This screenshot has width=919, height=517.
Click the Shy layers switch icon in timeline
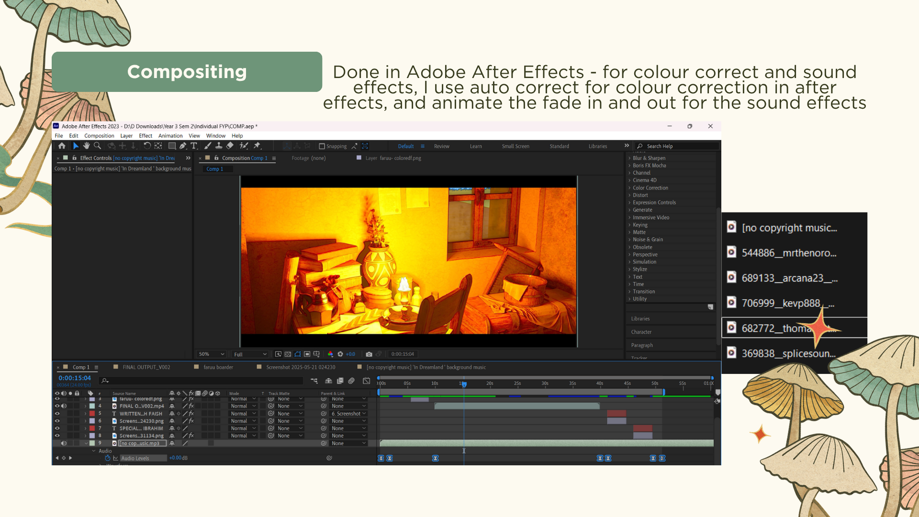click(x=328, y=381)
